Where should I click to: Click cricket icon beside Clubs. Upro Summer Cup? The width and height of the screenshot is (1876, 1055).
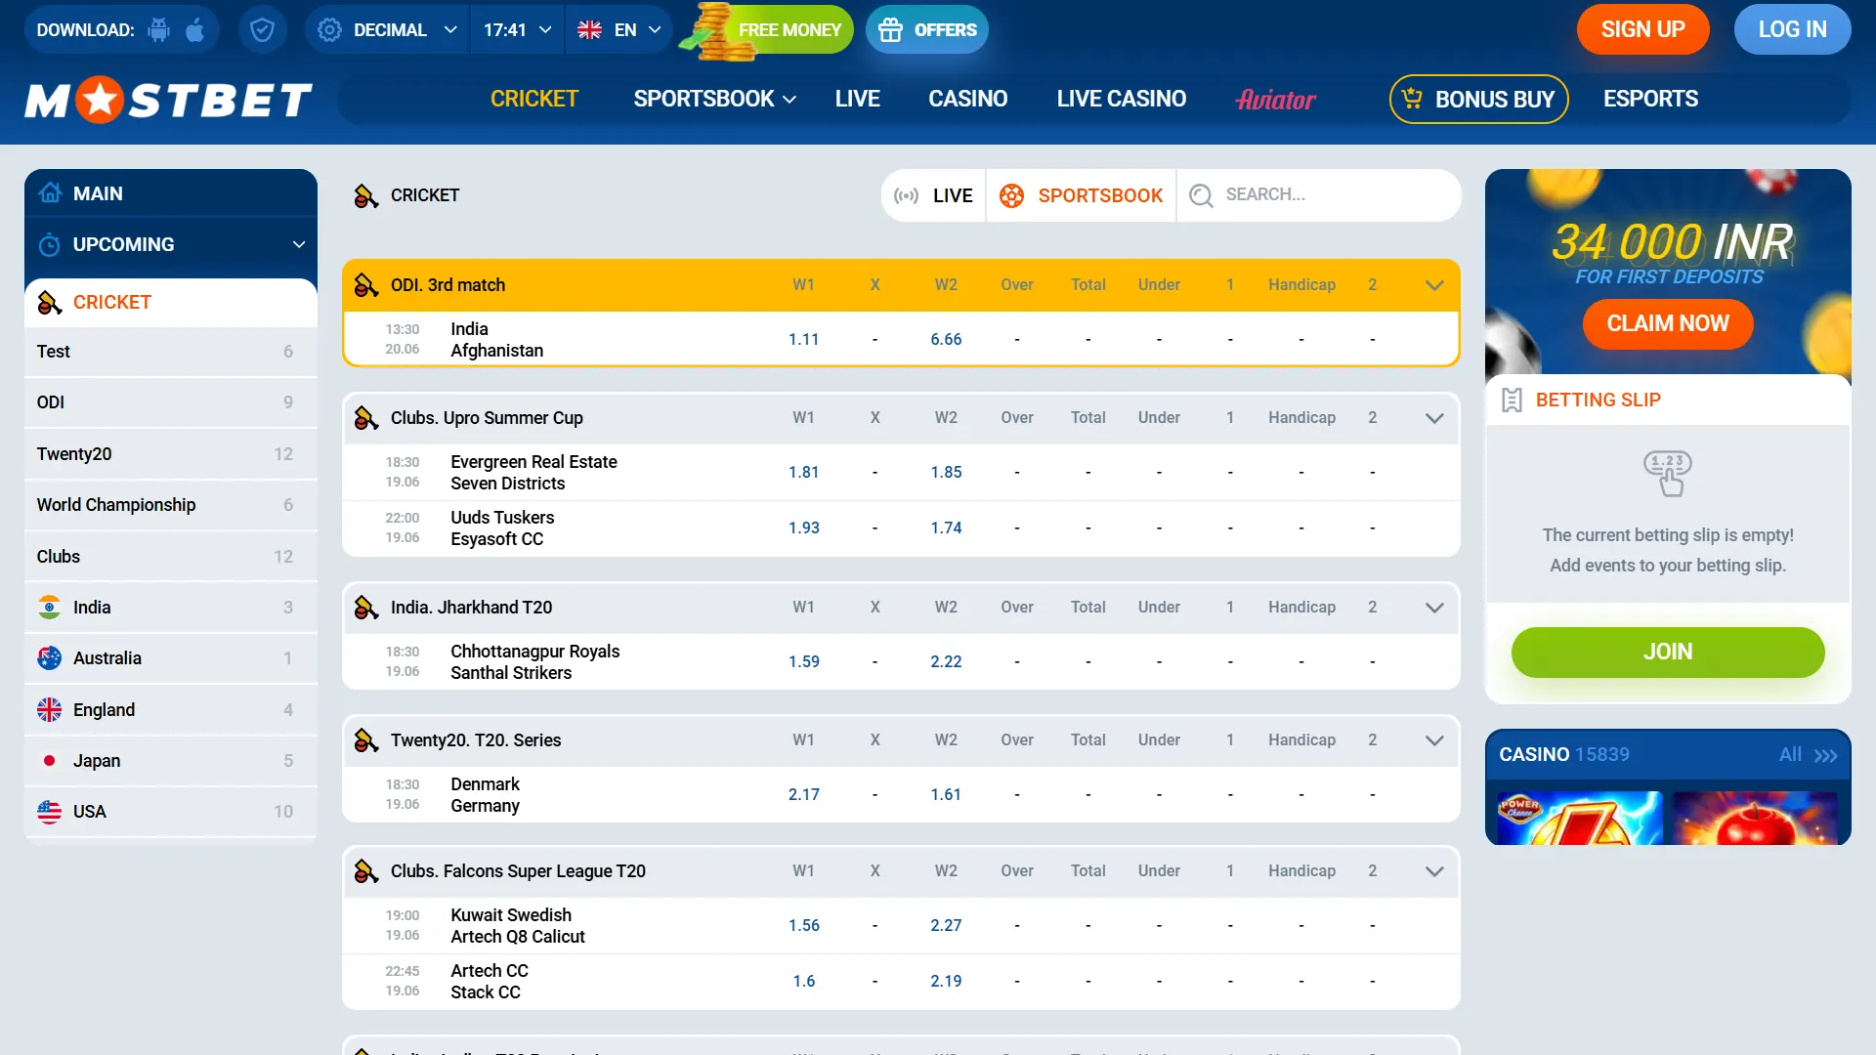pos(366,417)
